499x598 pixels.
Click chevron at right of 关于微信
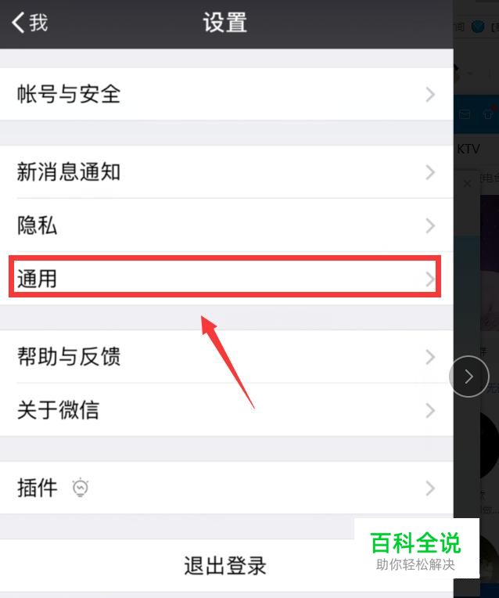click(430, 410)
